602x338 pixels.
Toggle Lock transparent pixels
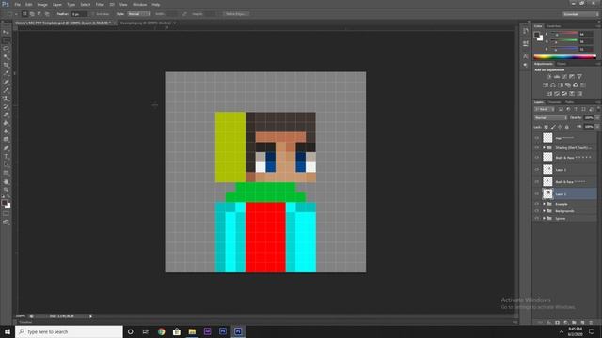point(546,127)
